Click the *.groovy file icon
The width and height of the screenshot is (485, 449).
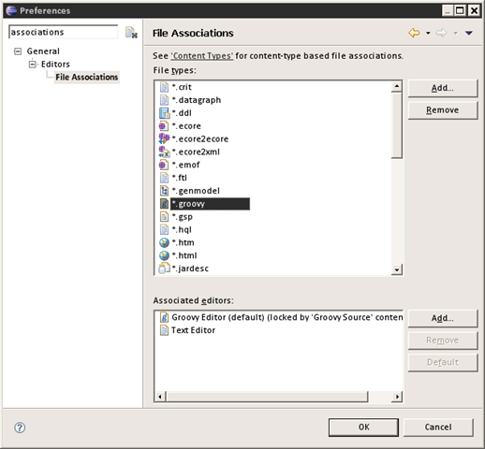pos(164,204)
